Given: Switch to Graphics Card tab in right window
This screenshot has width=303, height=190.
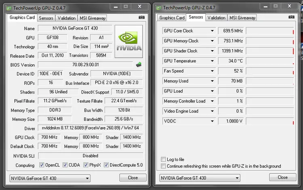Looking at the screenshot, I should pos(172,18).
